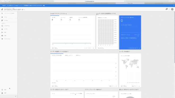
Task: Open the three-dot menu in the header
Action: pos(169,9)
